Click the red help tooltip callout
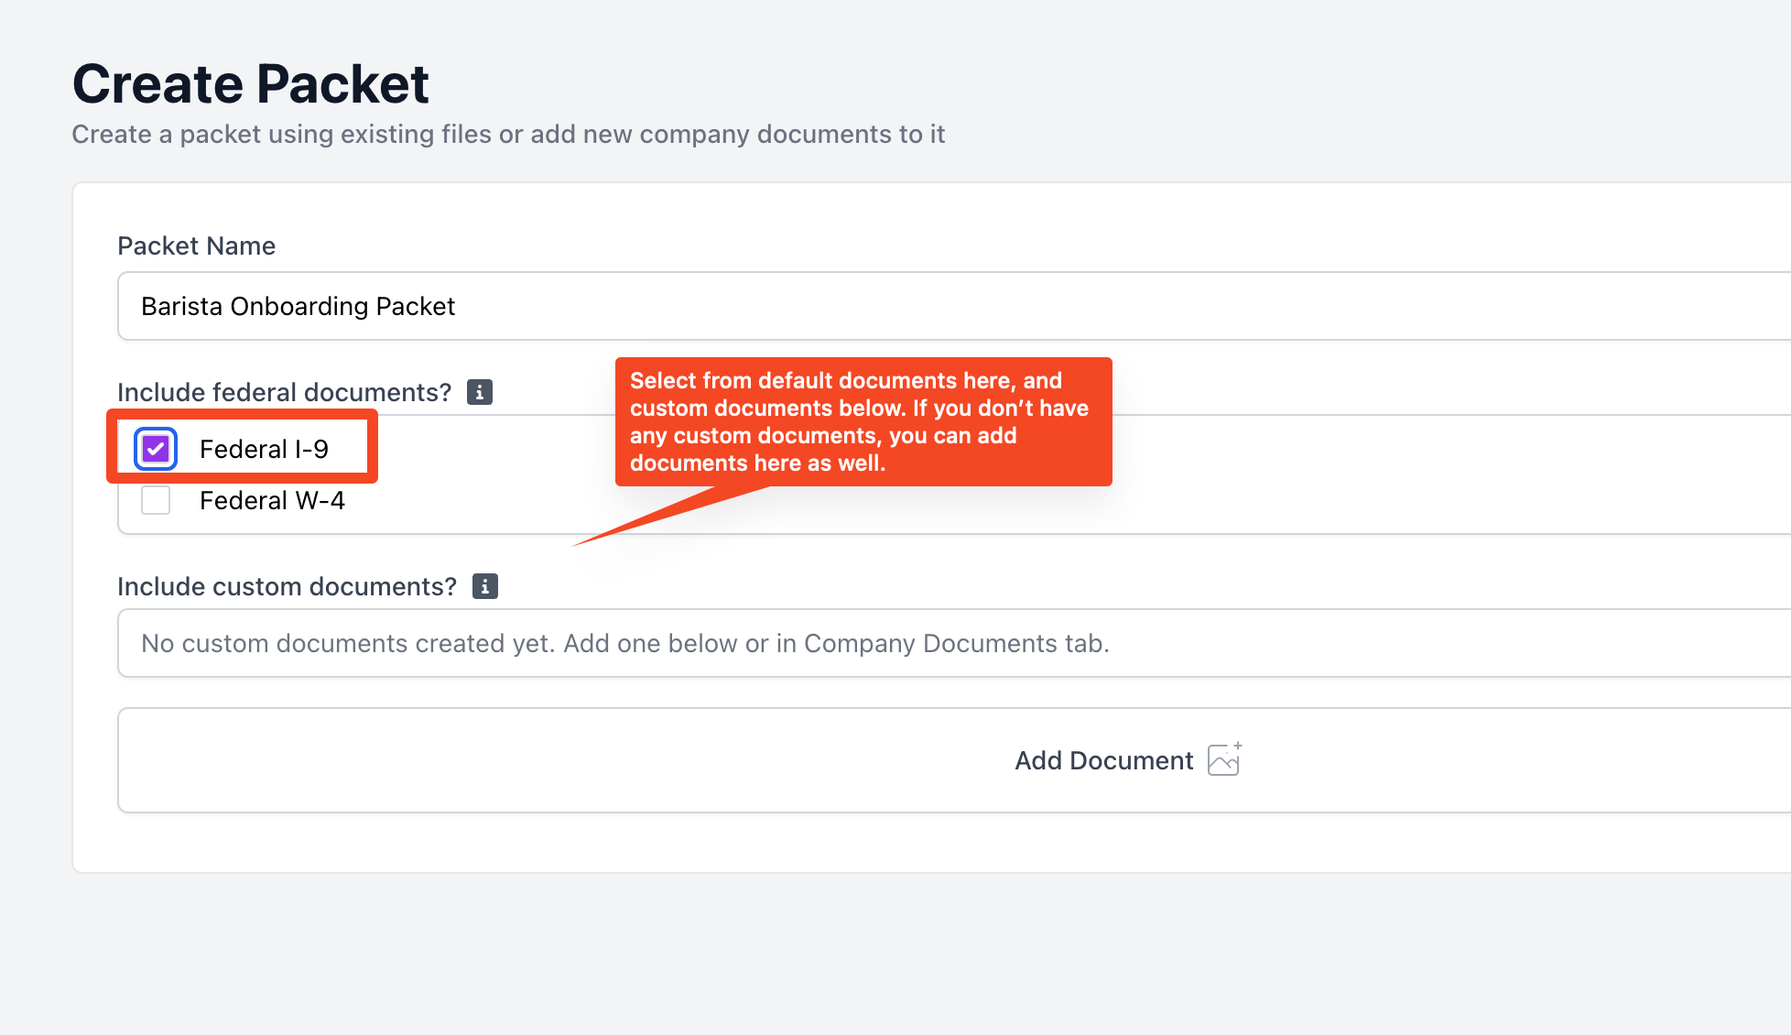Screen dimensions: 1791x1035 click(x=863, y=421)
